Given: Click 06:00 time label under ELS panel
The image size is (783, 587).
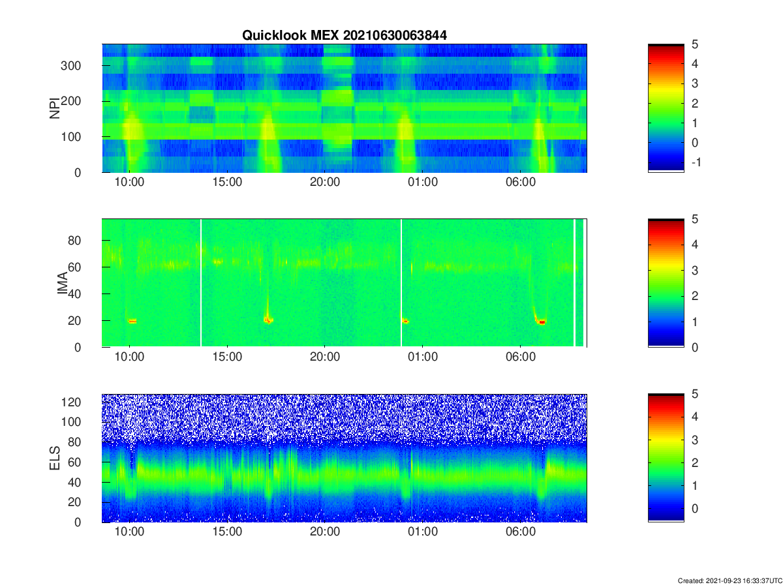Looking at the screenshot, I should [x=520, y=532].
